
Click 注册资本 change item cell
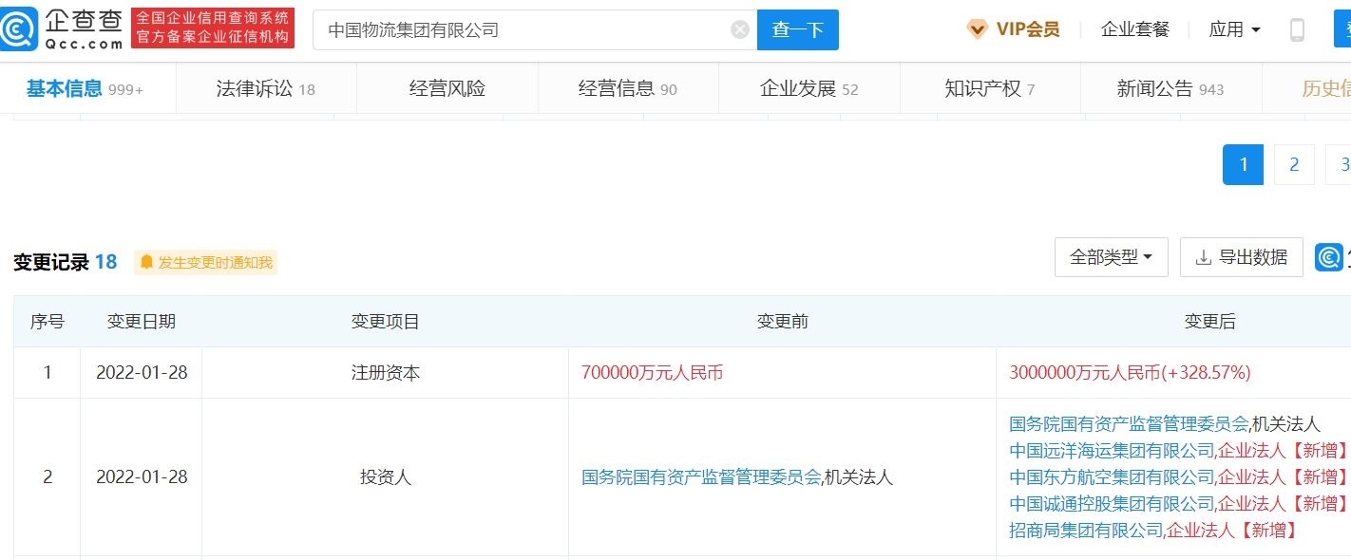pyautogui.click(x=386, y=373)
